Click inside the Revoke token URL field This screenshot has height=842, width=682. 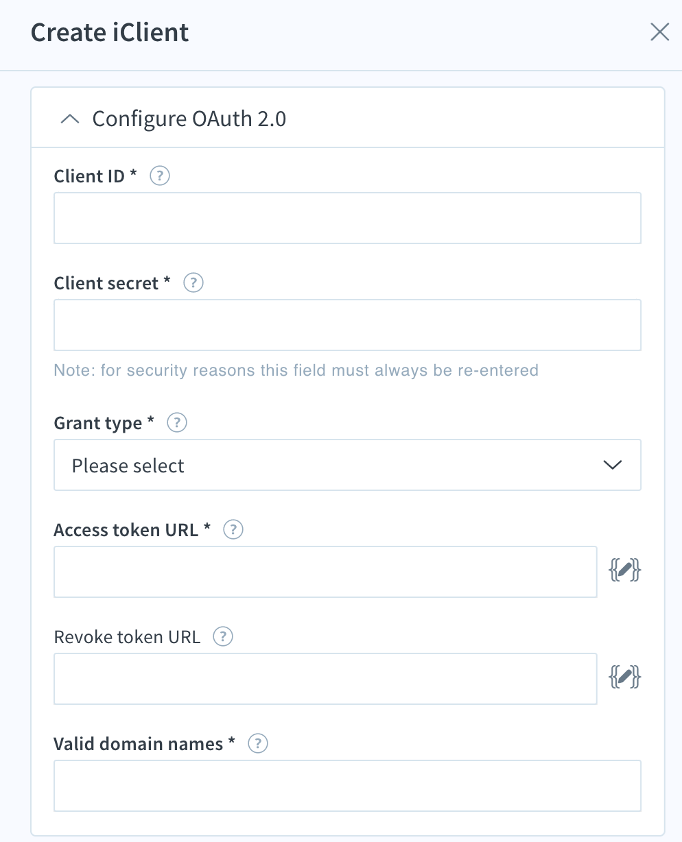click(325, 678)
